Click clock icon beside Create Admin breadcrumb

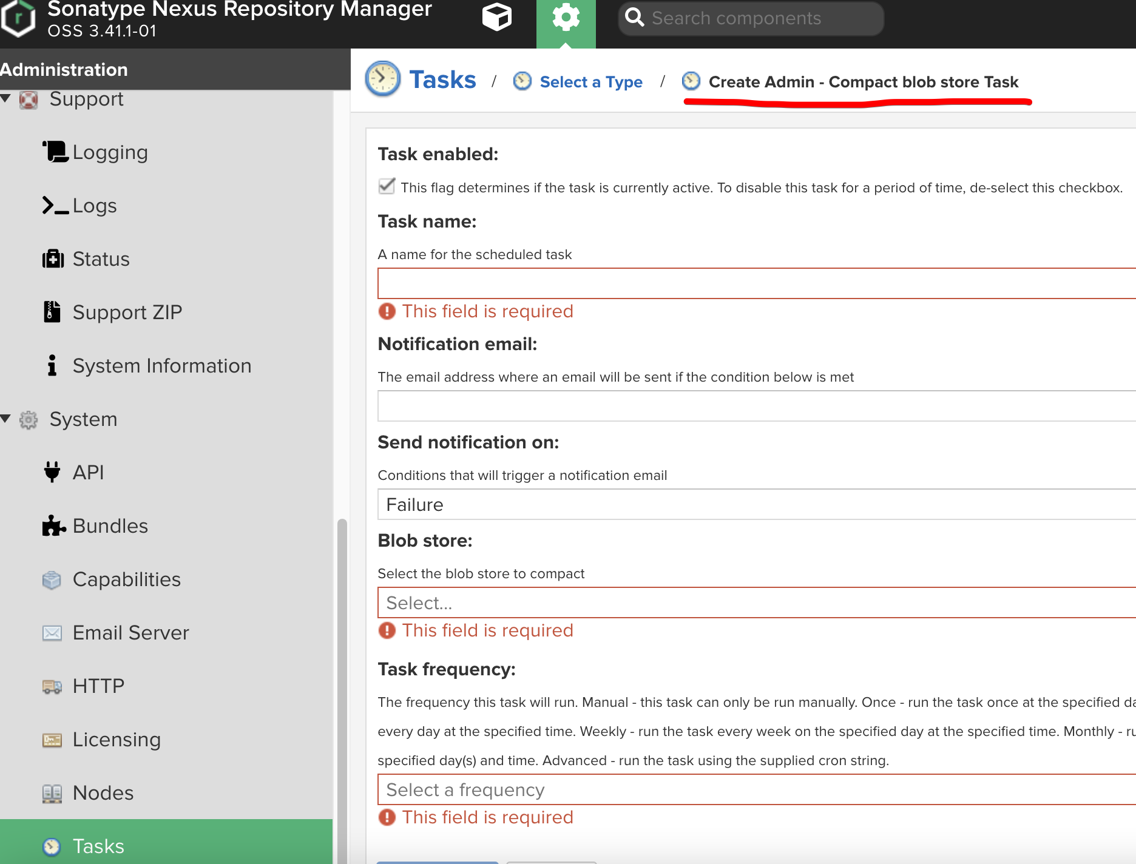click(691, 81)
